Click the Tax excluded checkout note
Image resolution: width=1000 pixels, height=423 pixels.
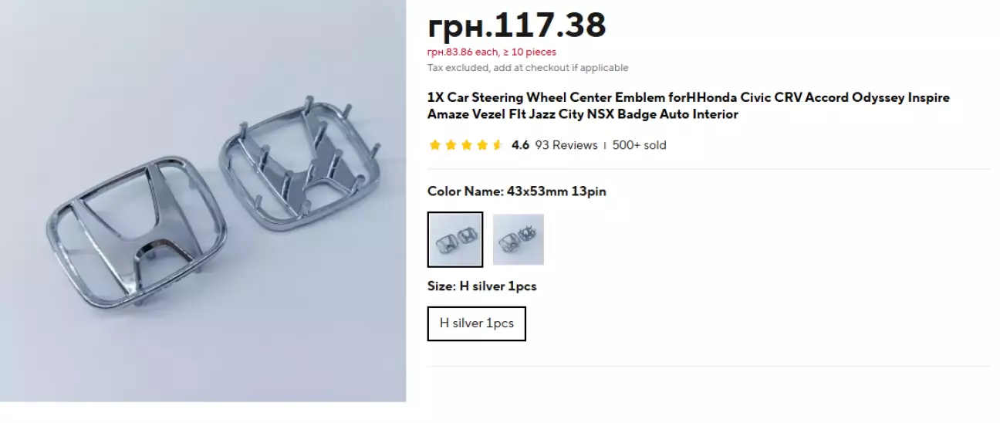pos(528,68)
